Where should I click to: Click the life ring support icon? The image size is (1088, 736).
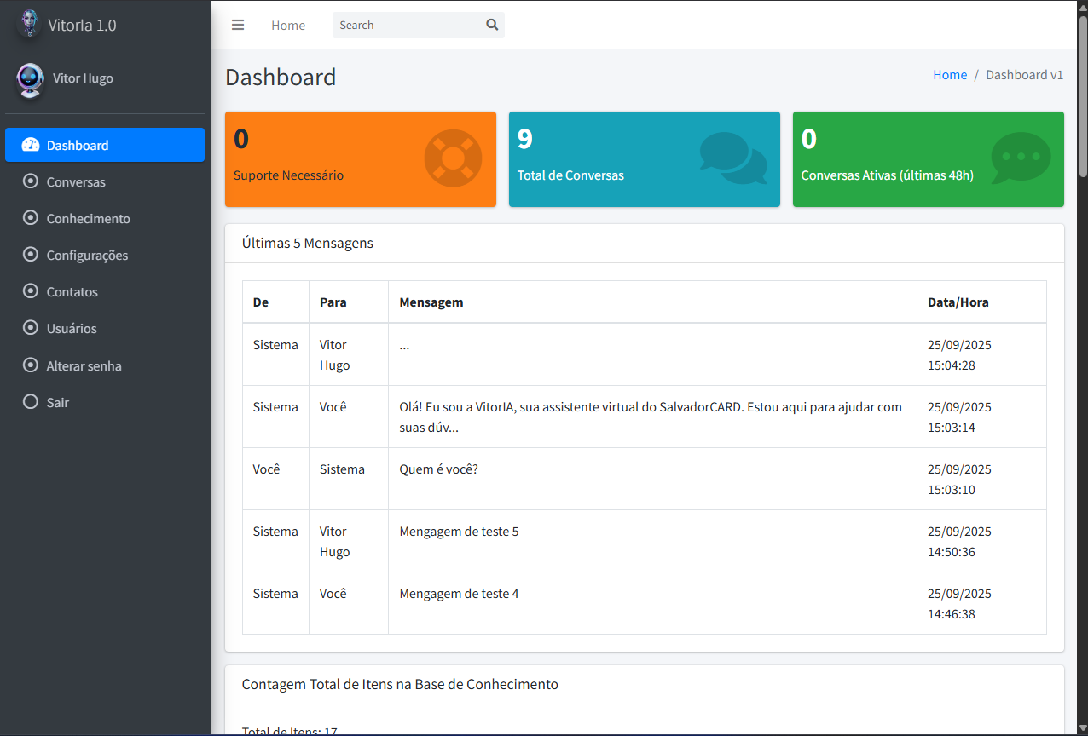(x=453, y=158)
